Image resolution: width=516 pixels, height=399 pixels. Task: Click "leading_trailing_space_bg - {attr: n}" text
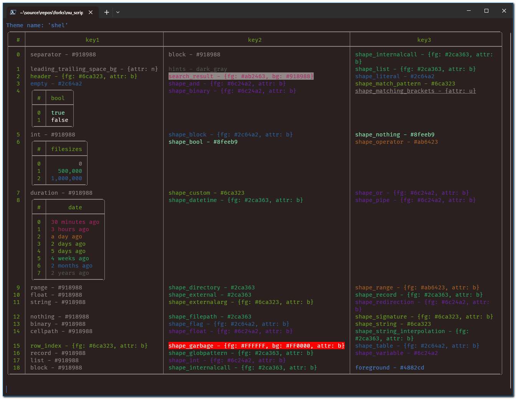tap(94, 69)
